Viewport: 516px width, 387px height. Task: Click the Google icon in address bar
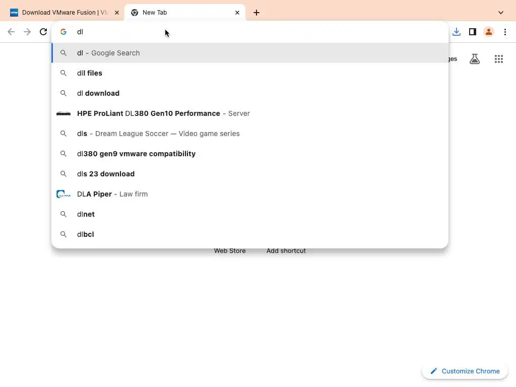pos(63,32)
